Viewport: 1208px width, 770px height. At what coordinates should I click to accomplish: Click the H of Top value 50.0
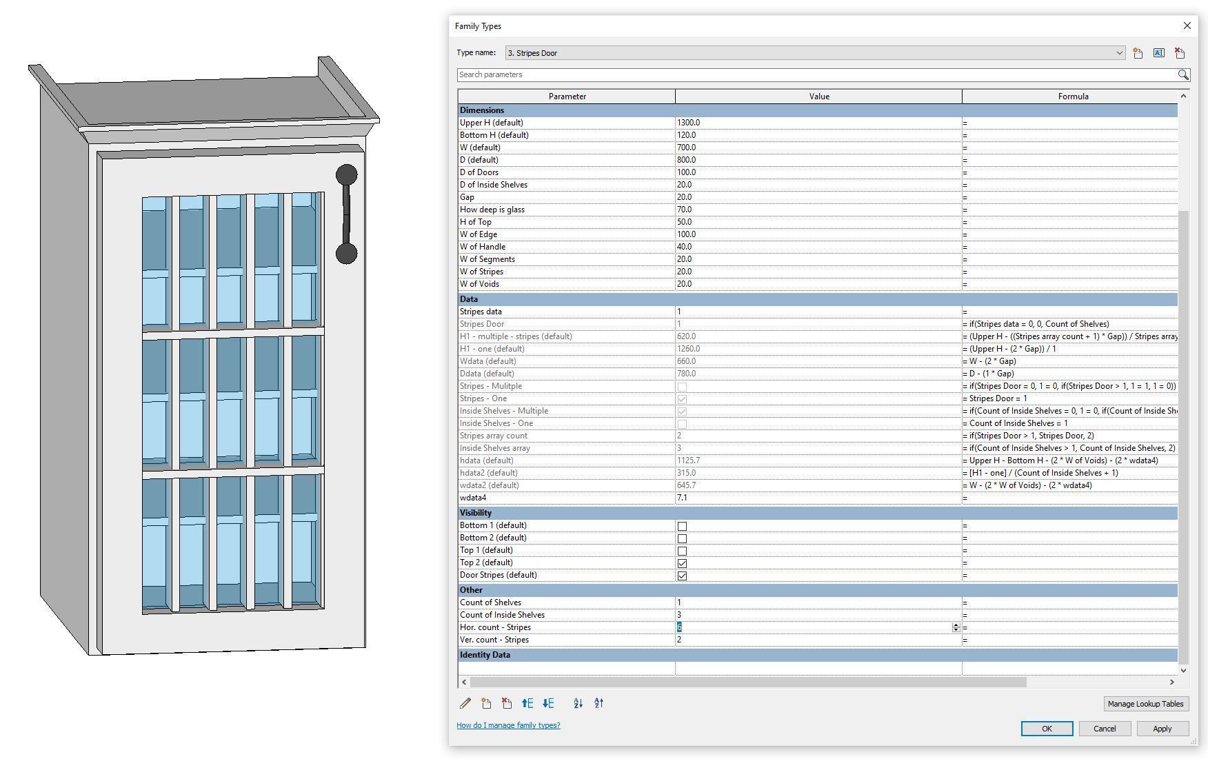(684, 222)
